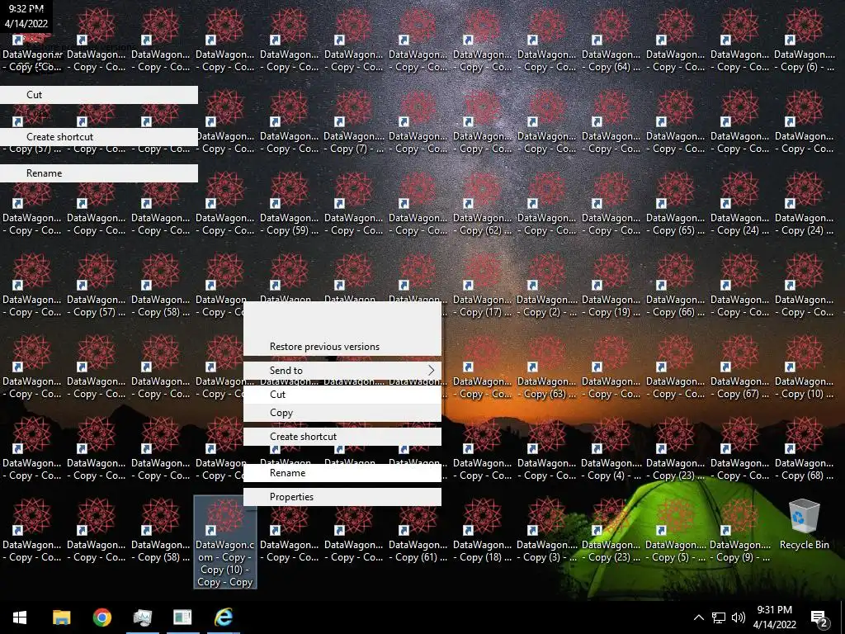Choose Rename in the center context menu
The width and height of the screenshot is (845, 634).
point(342,473)
